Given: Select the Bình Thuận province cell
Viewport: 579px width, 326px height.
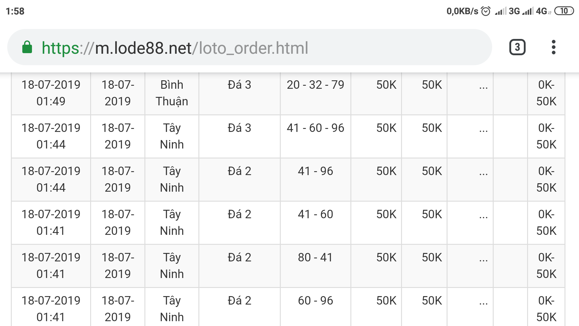Looking at the screenshot, I should pyautogui.click(x=172, y=93).
